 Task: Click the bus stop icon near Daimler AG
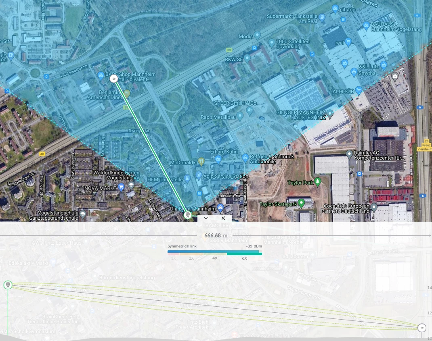(359, 174)
